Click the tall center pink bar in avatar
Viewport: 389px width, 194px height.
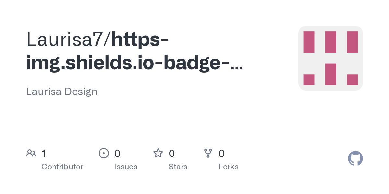point(331,74)
